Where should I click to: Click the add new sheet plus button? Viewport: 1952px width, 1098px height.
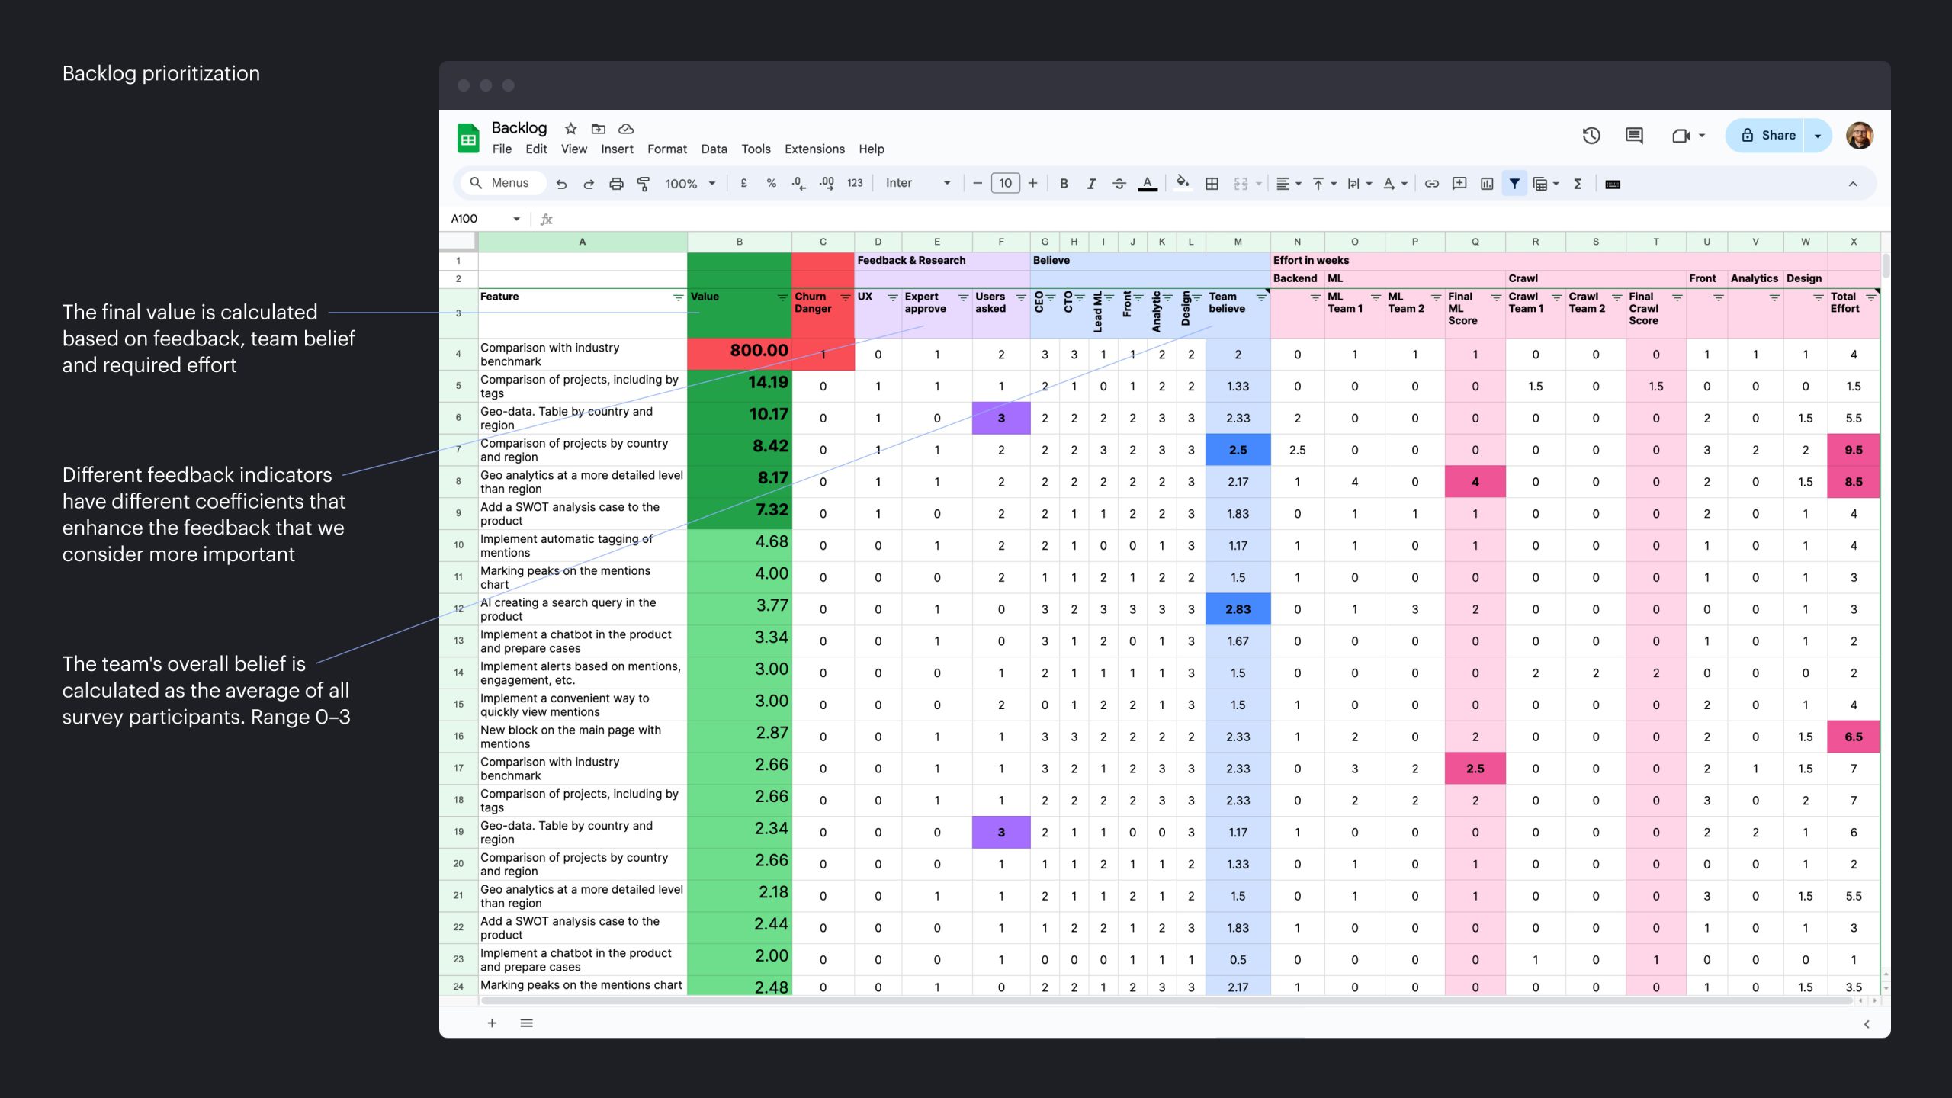coord(492,1023)
